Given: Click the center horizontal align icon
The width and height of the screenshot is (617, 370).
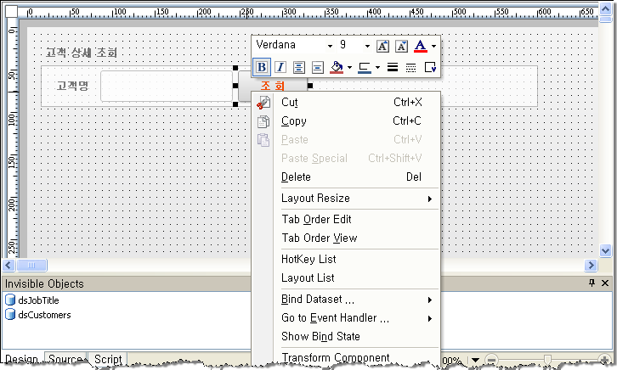Looking at the screenshot, I should click(x=299, y=67).
